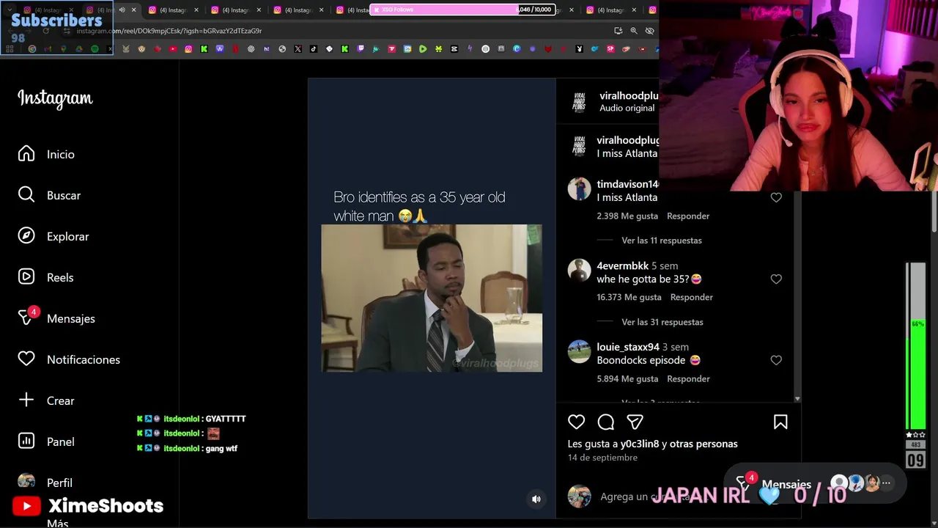Like the reel with the heart icon
Viewport: 938px width, 528px height.
[x=577, y=422]
